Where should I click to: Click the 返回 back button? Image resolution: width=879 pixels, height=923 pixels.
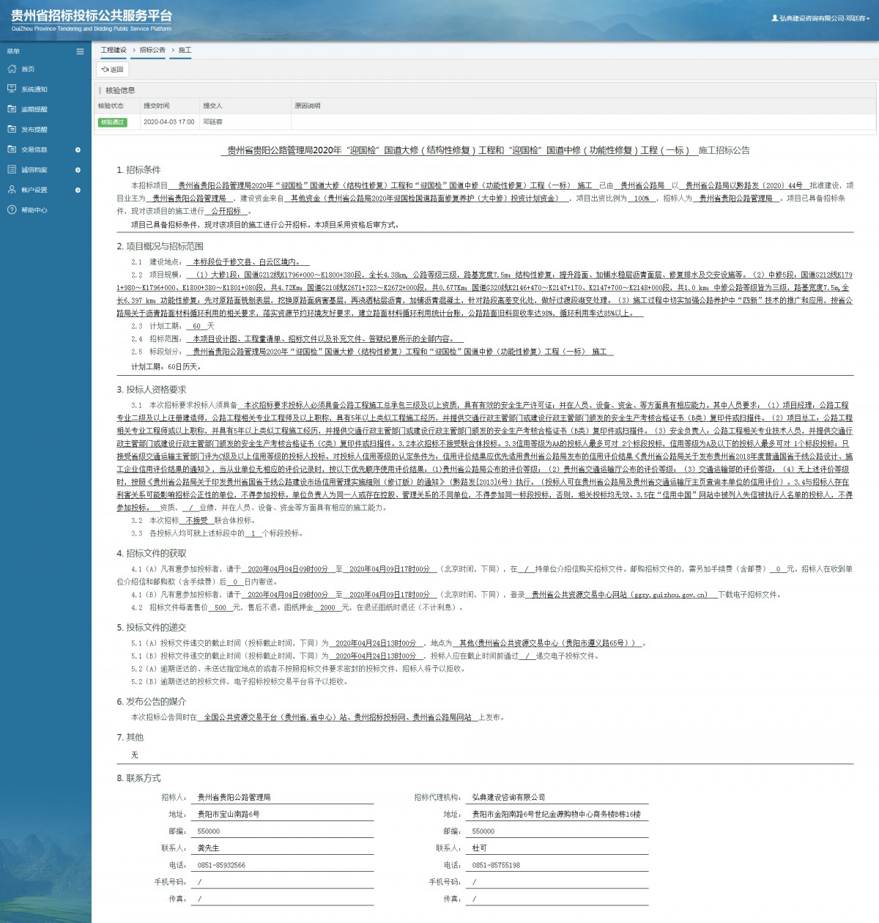[x=113, y=70]
